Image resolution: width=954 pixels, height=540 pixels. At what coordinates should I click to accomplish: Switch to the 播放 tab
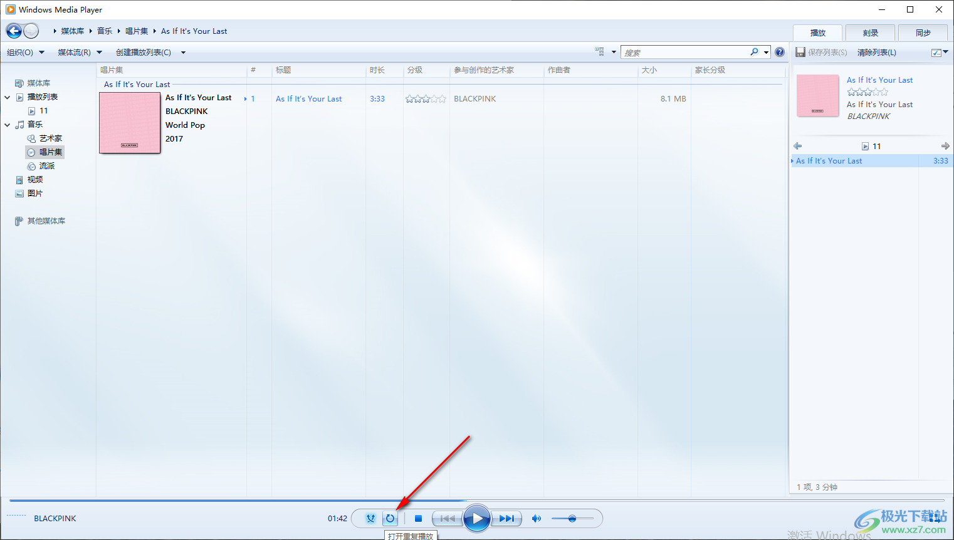(817, 33)
